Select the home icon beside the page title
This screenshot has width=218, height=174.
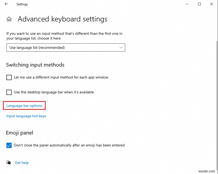(x=9, y=19)
